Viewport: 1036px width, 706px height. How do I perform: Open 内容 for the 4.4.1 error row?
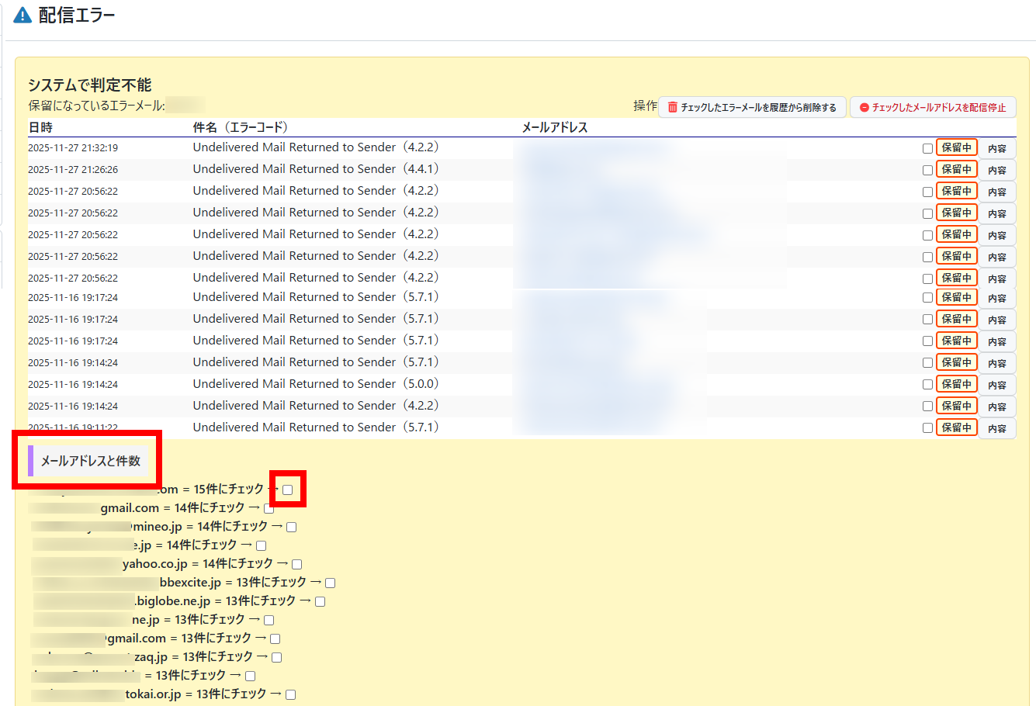click(x=996, y=170)
